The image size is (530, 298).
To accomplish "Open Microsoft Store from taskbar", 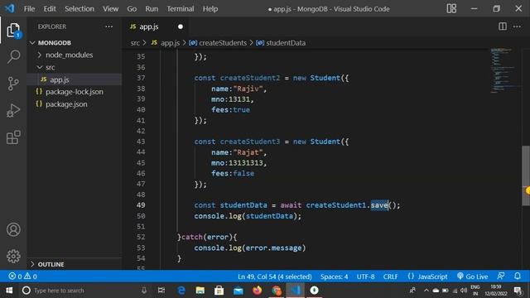I will tap(219, 291).
